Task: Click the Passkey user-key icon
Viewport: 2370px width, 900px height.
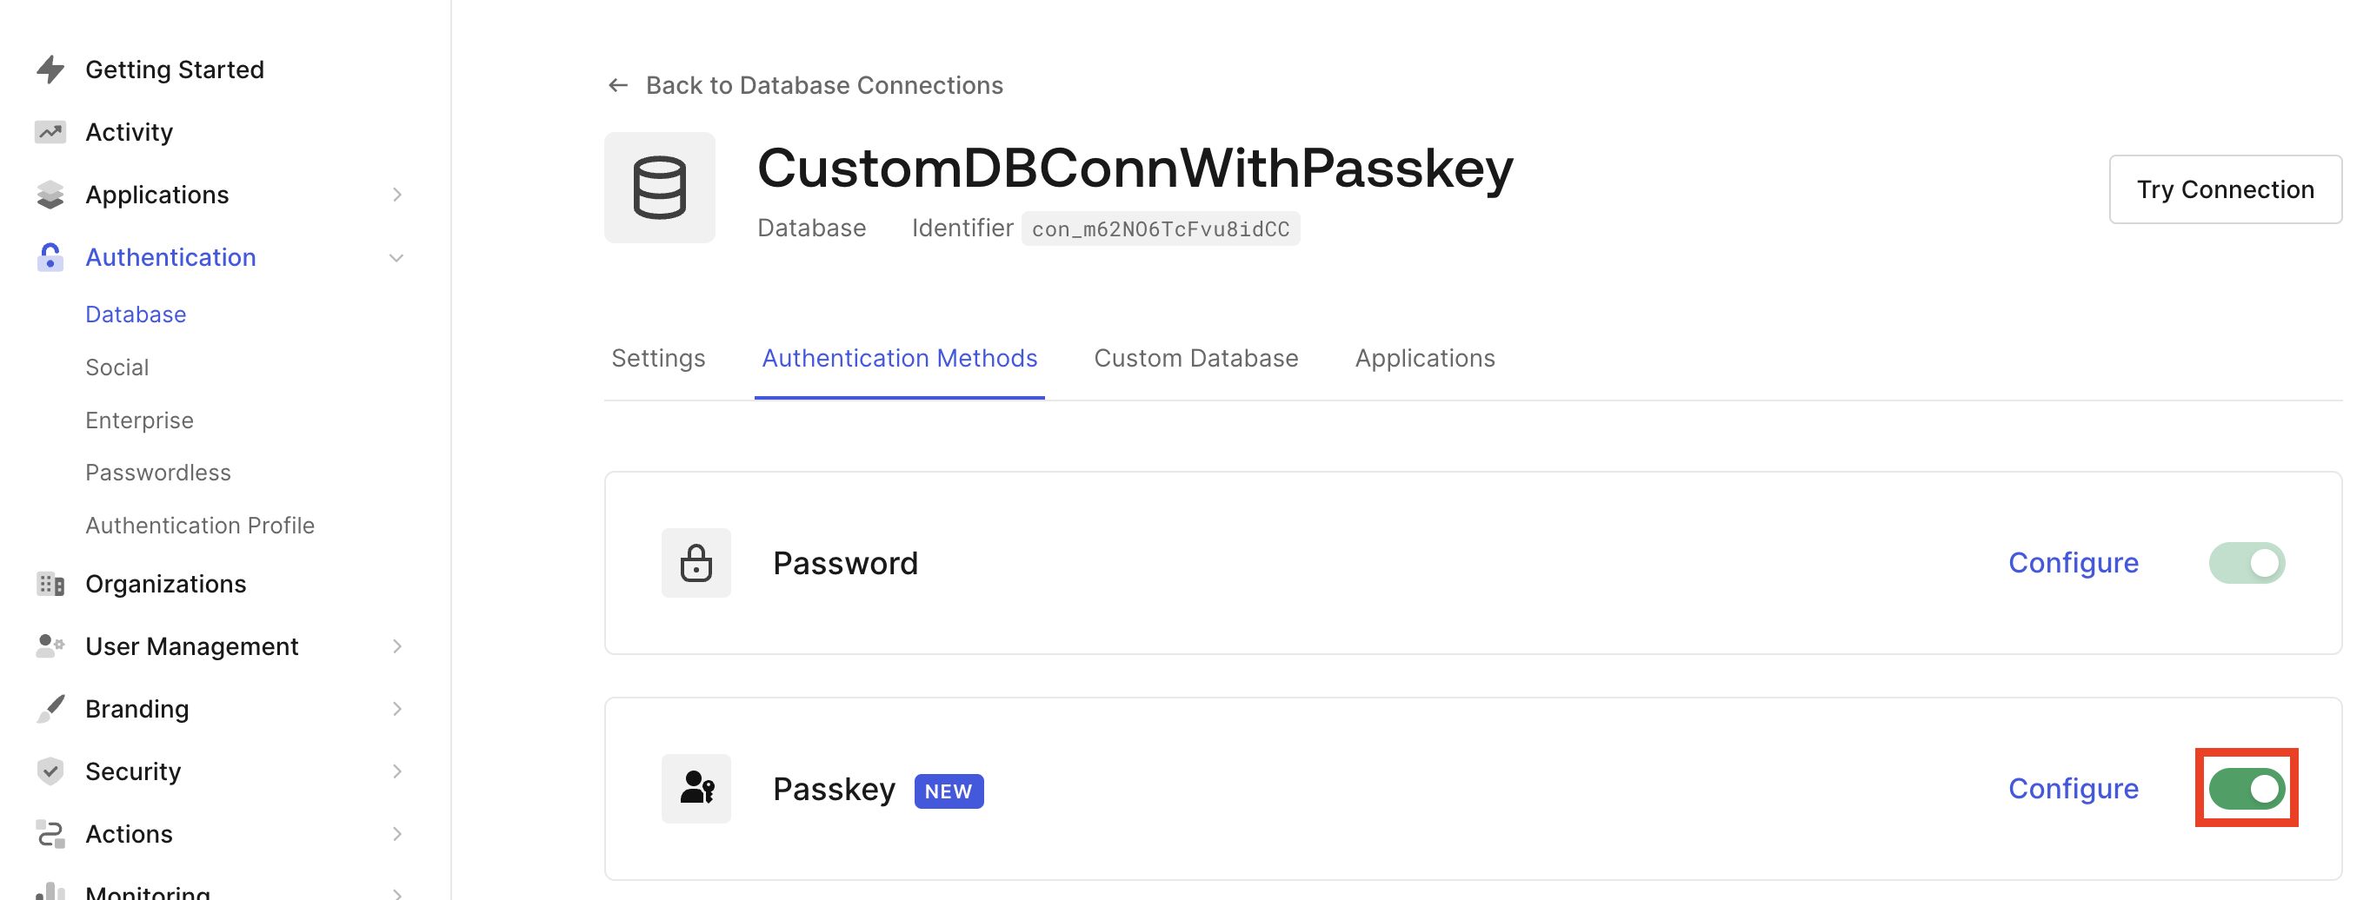Action: tap(696, 789)
